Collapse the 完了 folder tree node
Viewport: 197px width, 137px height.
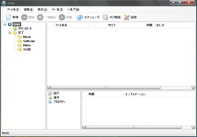pyautogui.click(x=10, y=33)
